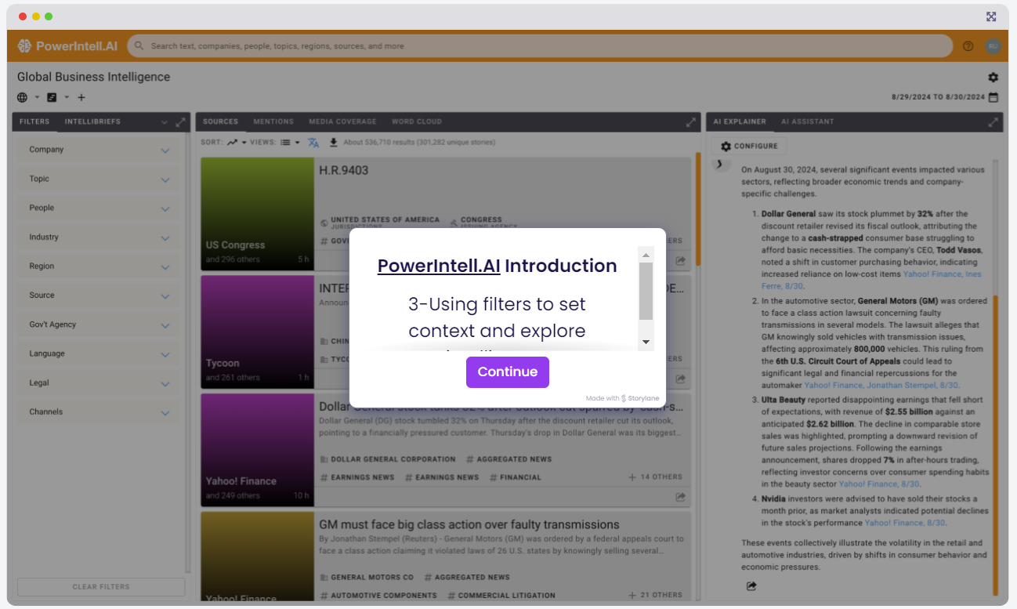Expand the Channels filter
Viewport: 1017px width, 609px height.
click(165, 412)
